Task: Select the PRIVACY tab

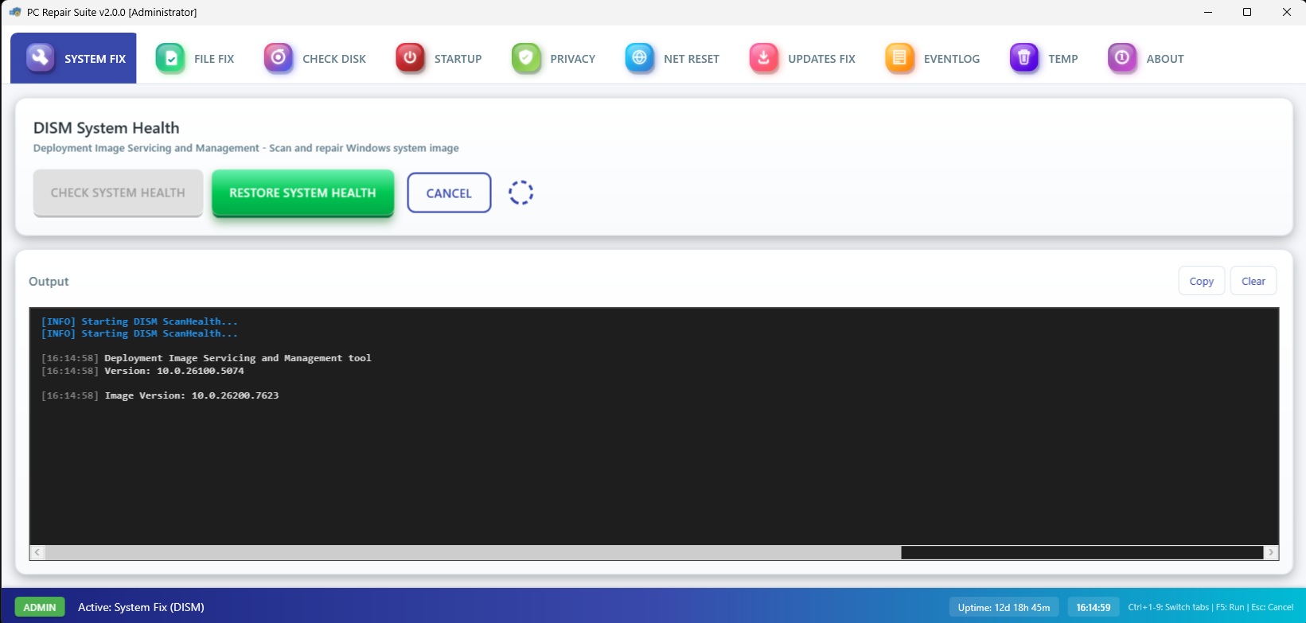Action: pos(572,59)
